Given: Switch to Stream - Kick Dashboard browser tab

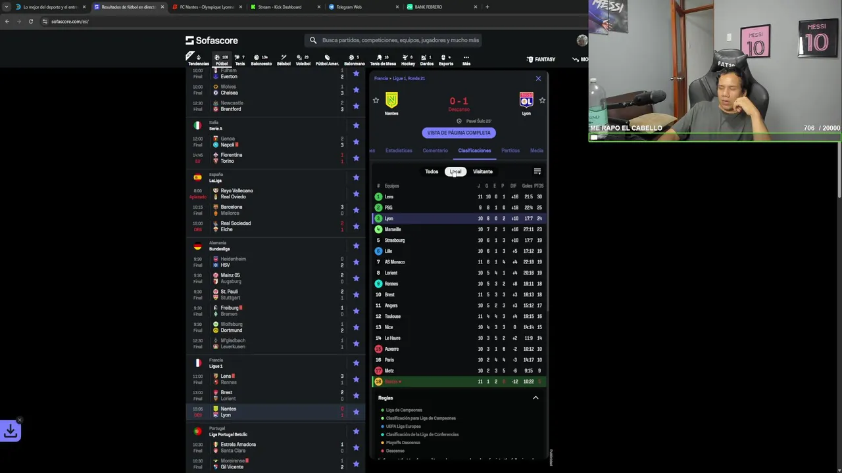Looking at the screenshot, I should (x=285, y=7).
